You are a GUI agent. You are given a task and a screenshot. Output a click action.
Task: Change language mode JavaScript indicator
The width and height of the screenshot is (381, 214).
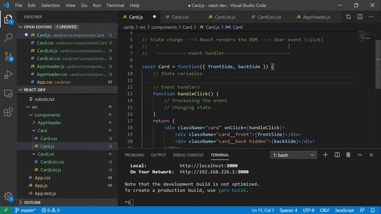coord(344,210)
